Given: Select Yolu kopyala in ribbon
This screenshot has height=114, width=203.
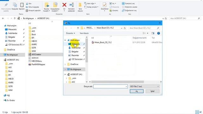Looking at the screenshot, I should (32, 7).
